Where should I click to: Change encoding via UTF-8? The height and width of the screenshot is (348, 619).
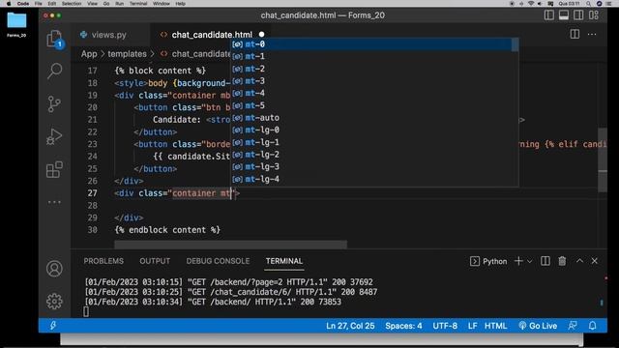point(445,326)
